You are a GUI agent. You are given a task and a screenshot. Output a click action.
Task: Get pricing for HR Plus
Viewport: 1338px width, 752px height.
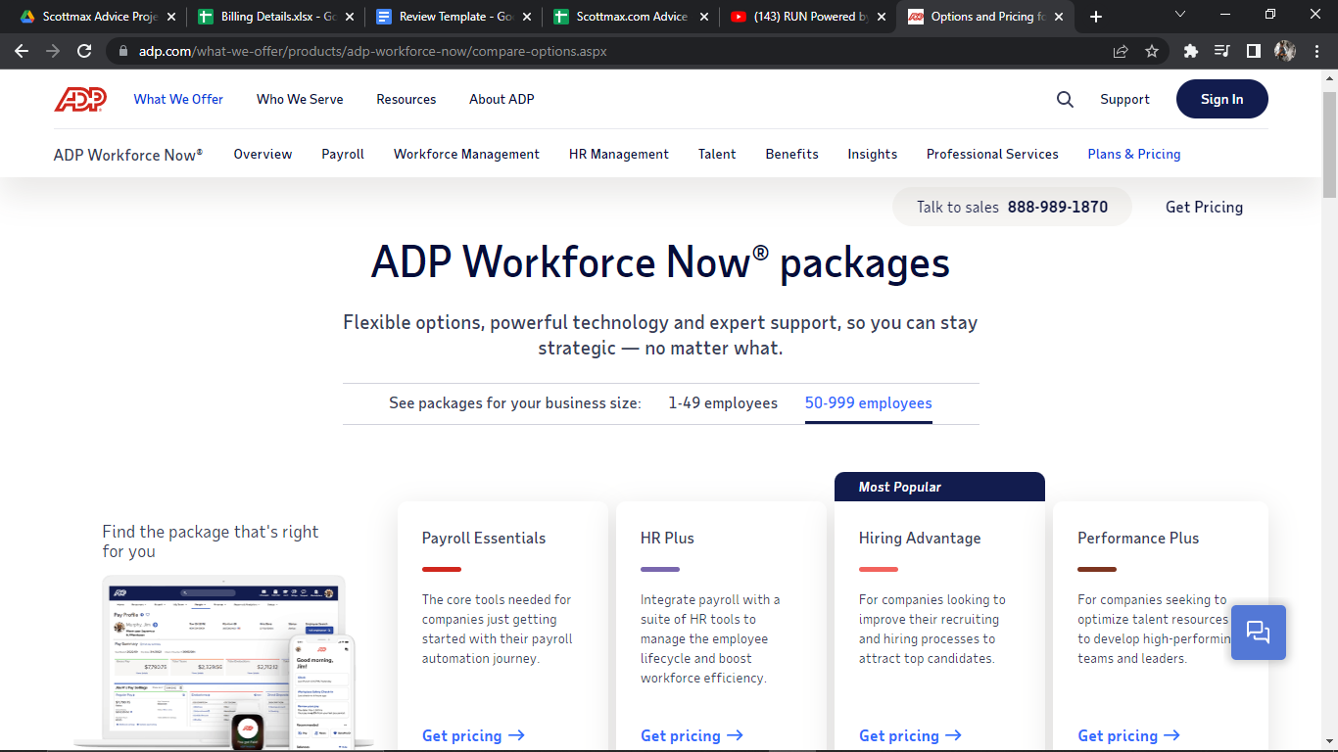pyautogui.click(x=692, y=735)
